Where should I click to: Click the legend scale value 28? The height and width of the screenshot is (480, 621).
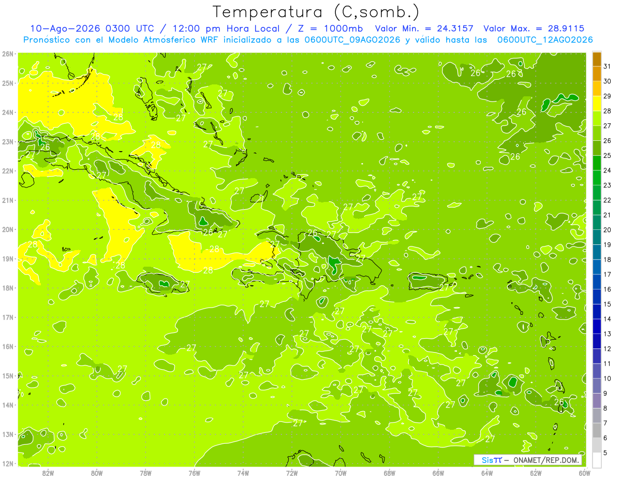click(607, 111)
